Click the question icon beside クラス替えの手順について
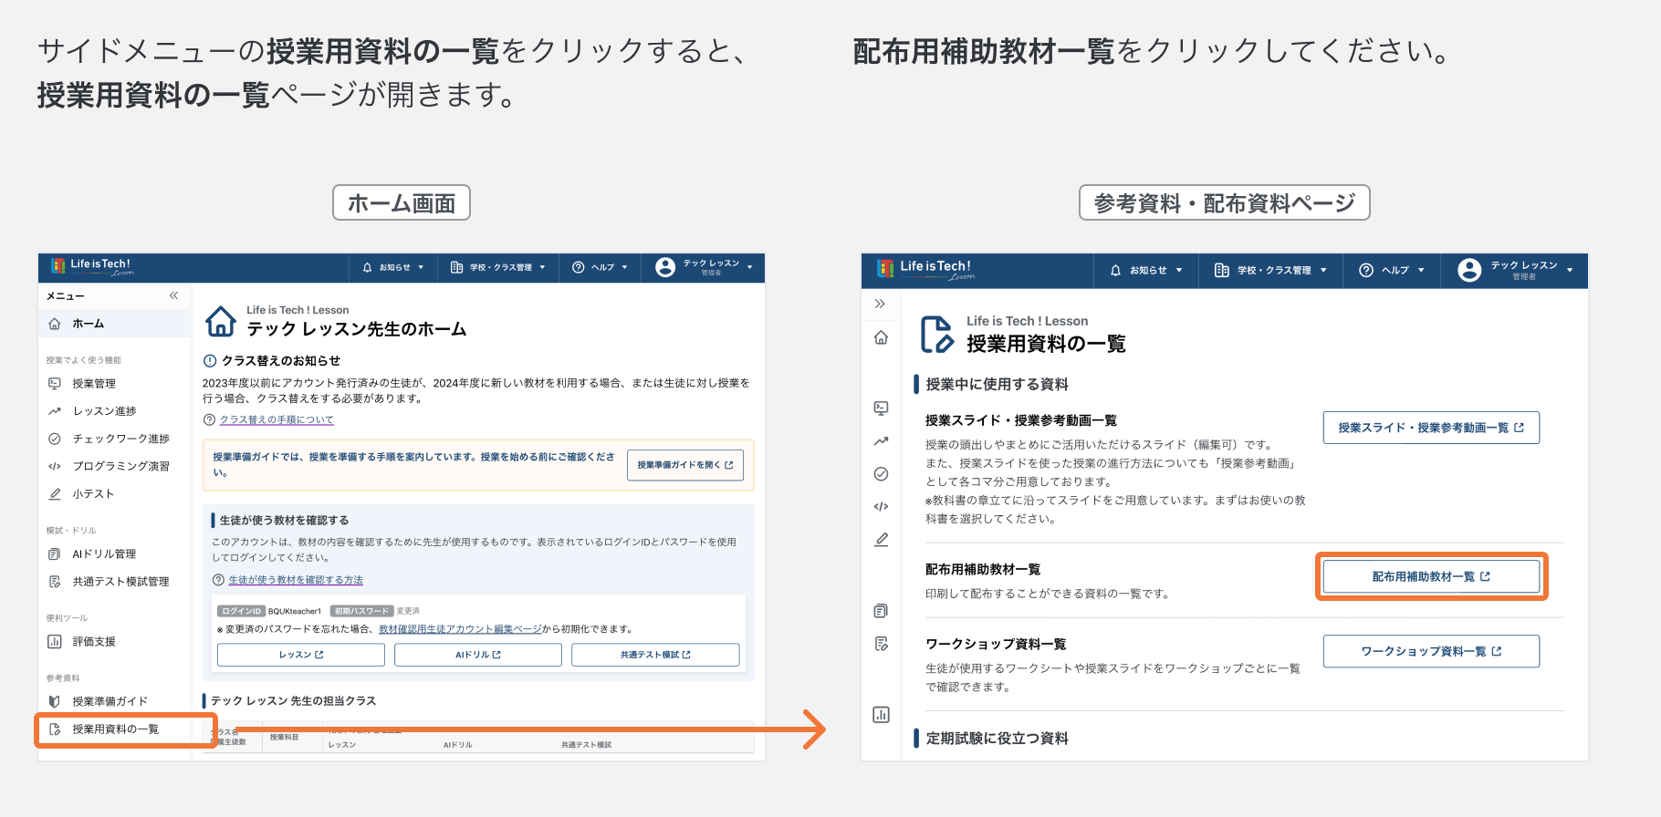This screenshot has width=1661, height=817. (209, 419)
